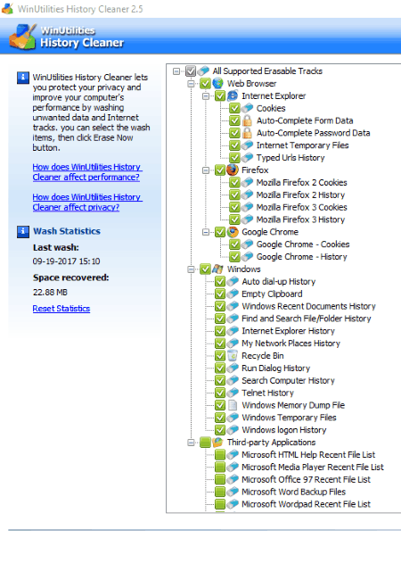Collapse the Web Browser tree node
This screenshot has height=563, width=401.
pos(192,84)
